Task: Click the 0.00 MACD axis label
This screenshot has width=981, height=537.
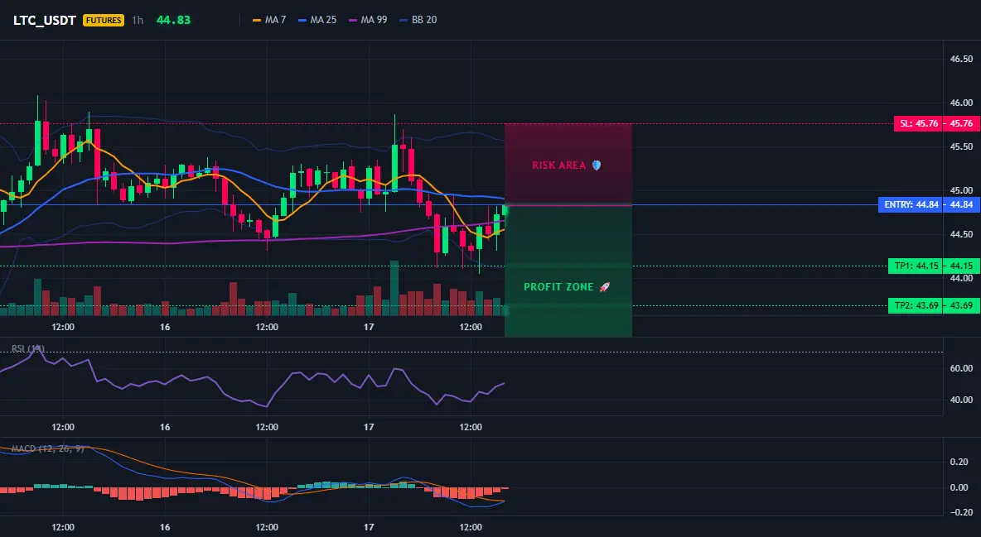Action: click(959, 487)
